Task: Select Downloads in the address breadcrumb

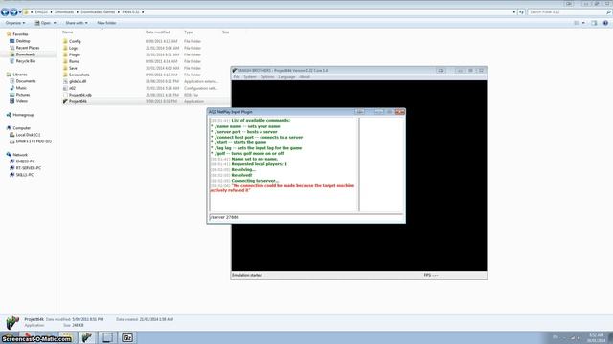Action: (64, 12)
